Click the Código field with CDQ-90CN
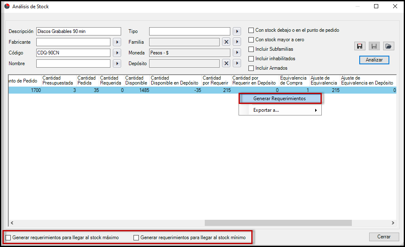Screen dimensions: 405x247 73,53
